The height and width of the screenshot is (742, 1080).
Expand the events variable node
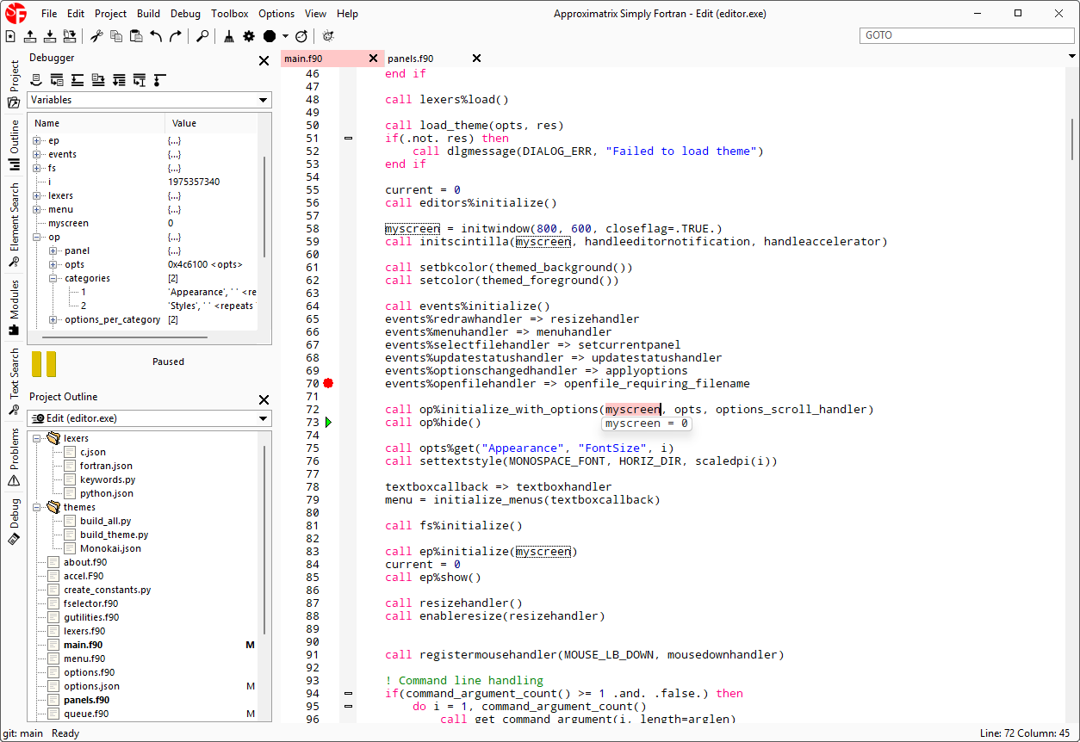click(x=37, y=154)
